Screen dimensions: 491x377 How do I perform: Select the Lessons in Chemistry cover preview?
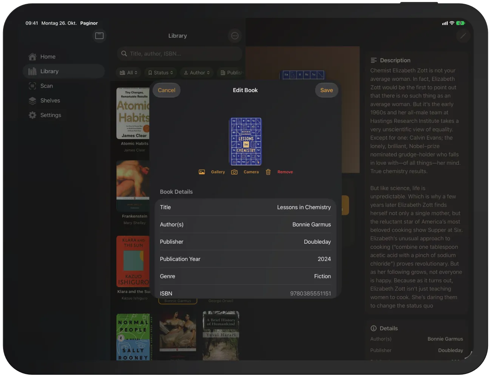point(246,142)
